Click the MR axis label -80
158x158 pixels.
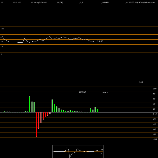(154, 134)
